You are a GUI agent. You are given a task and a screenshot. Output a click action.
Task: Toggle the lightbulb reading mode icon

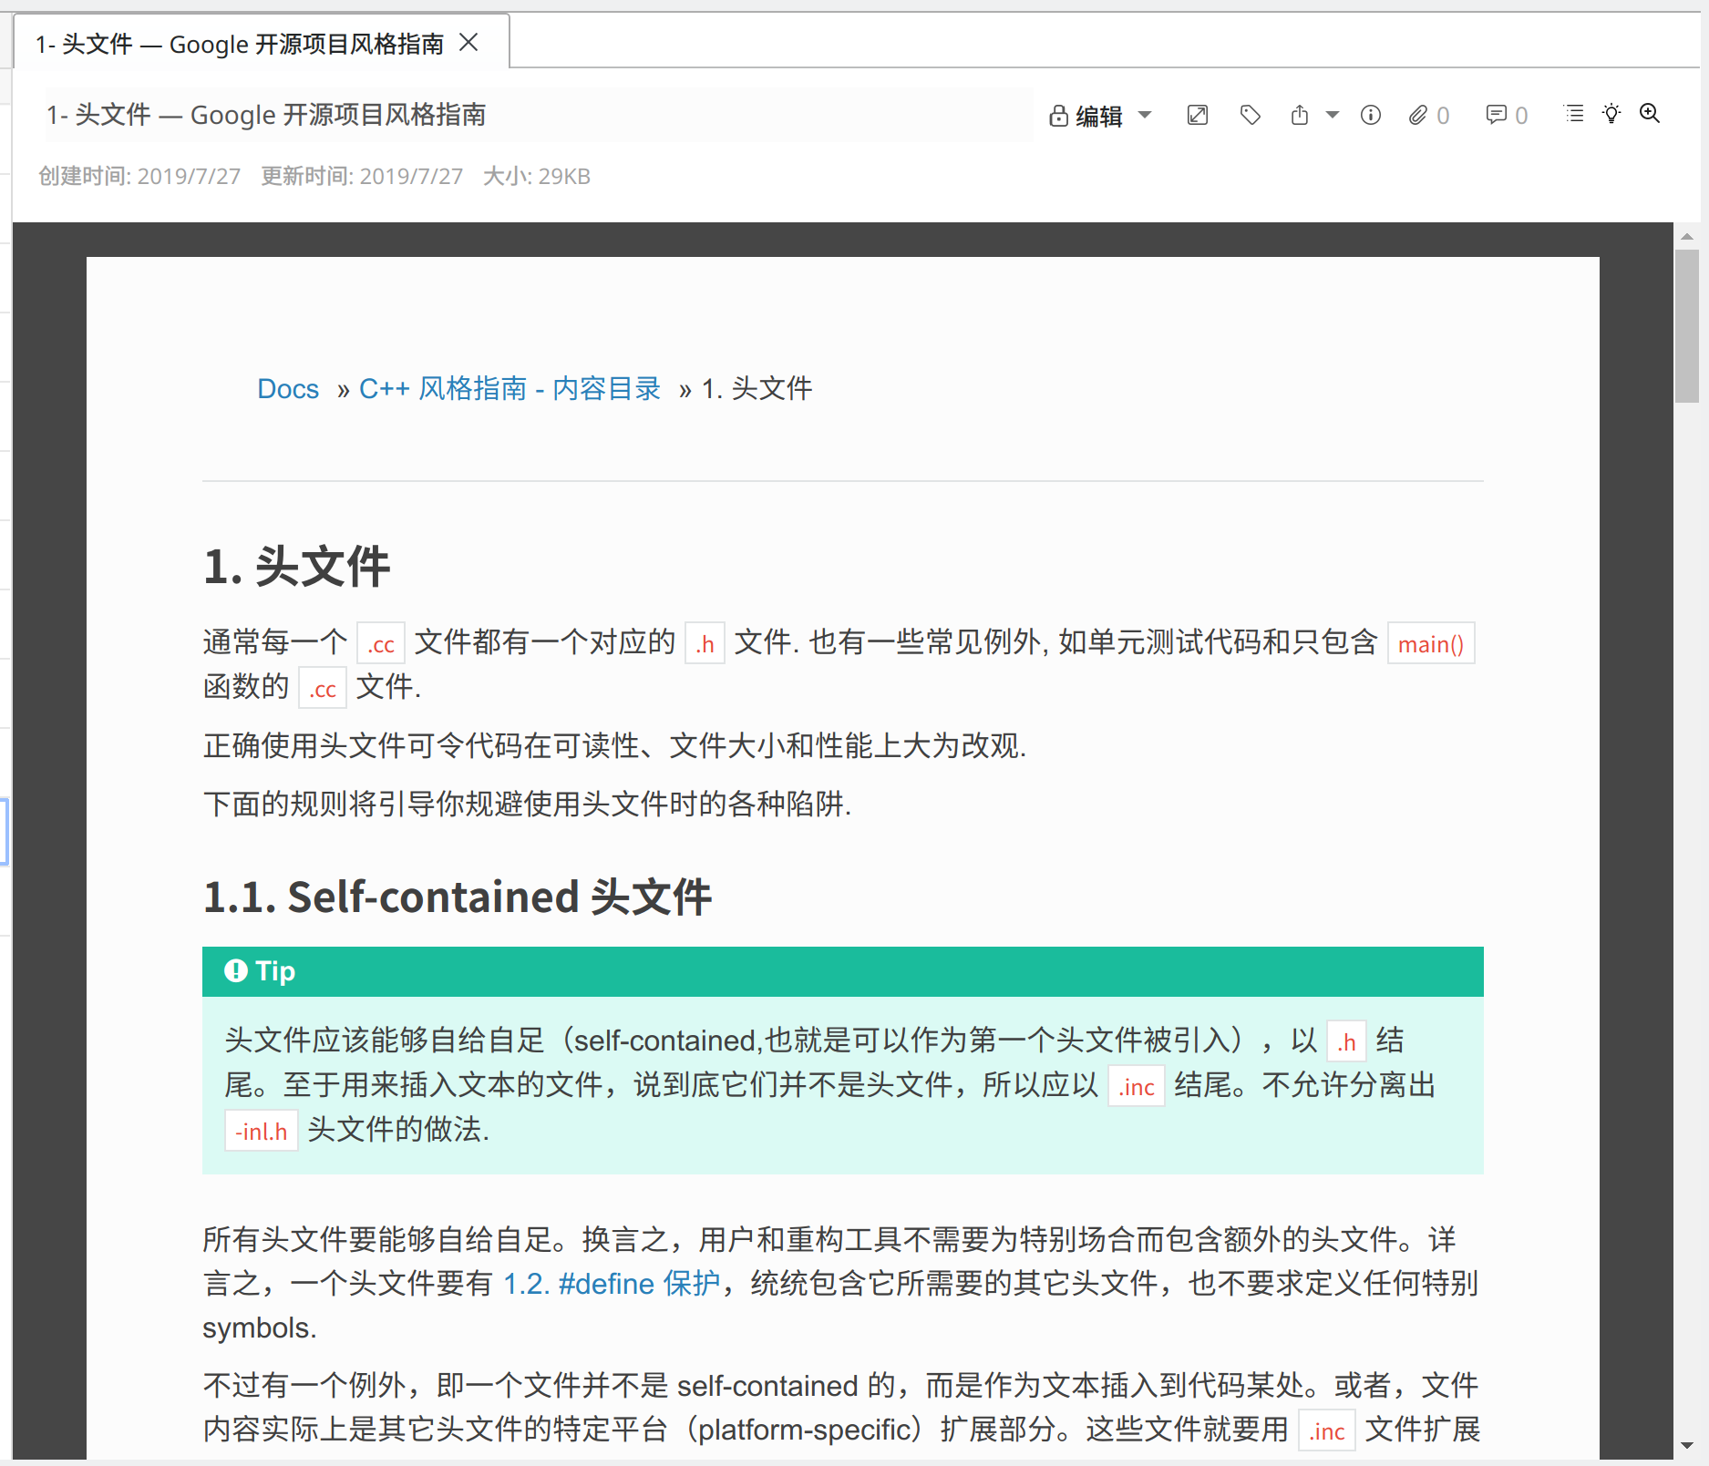[1611, 114]
